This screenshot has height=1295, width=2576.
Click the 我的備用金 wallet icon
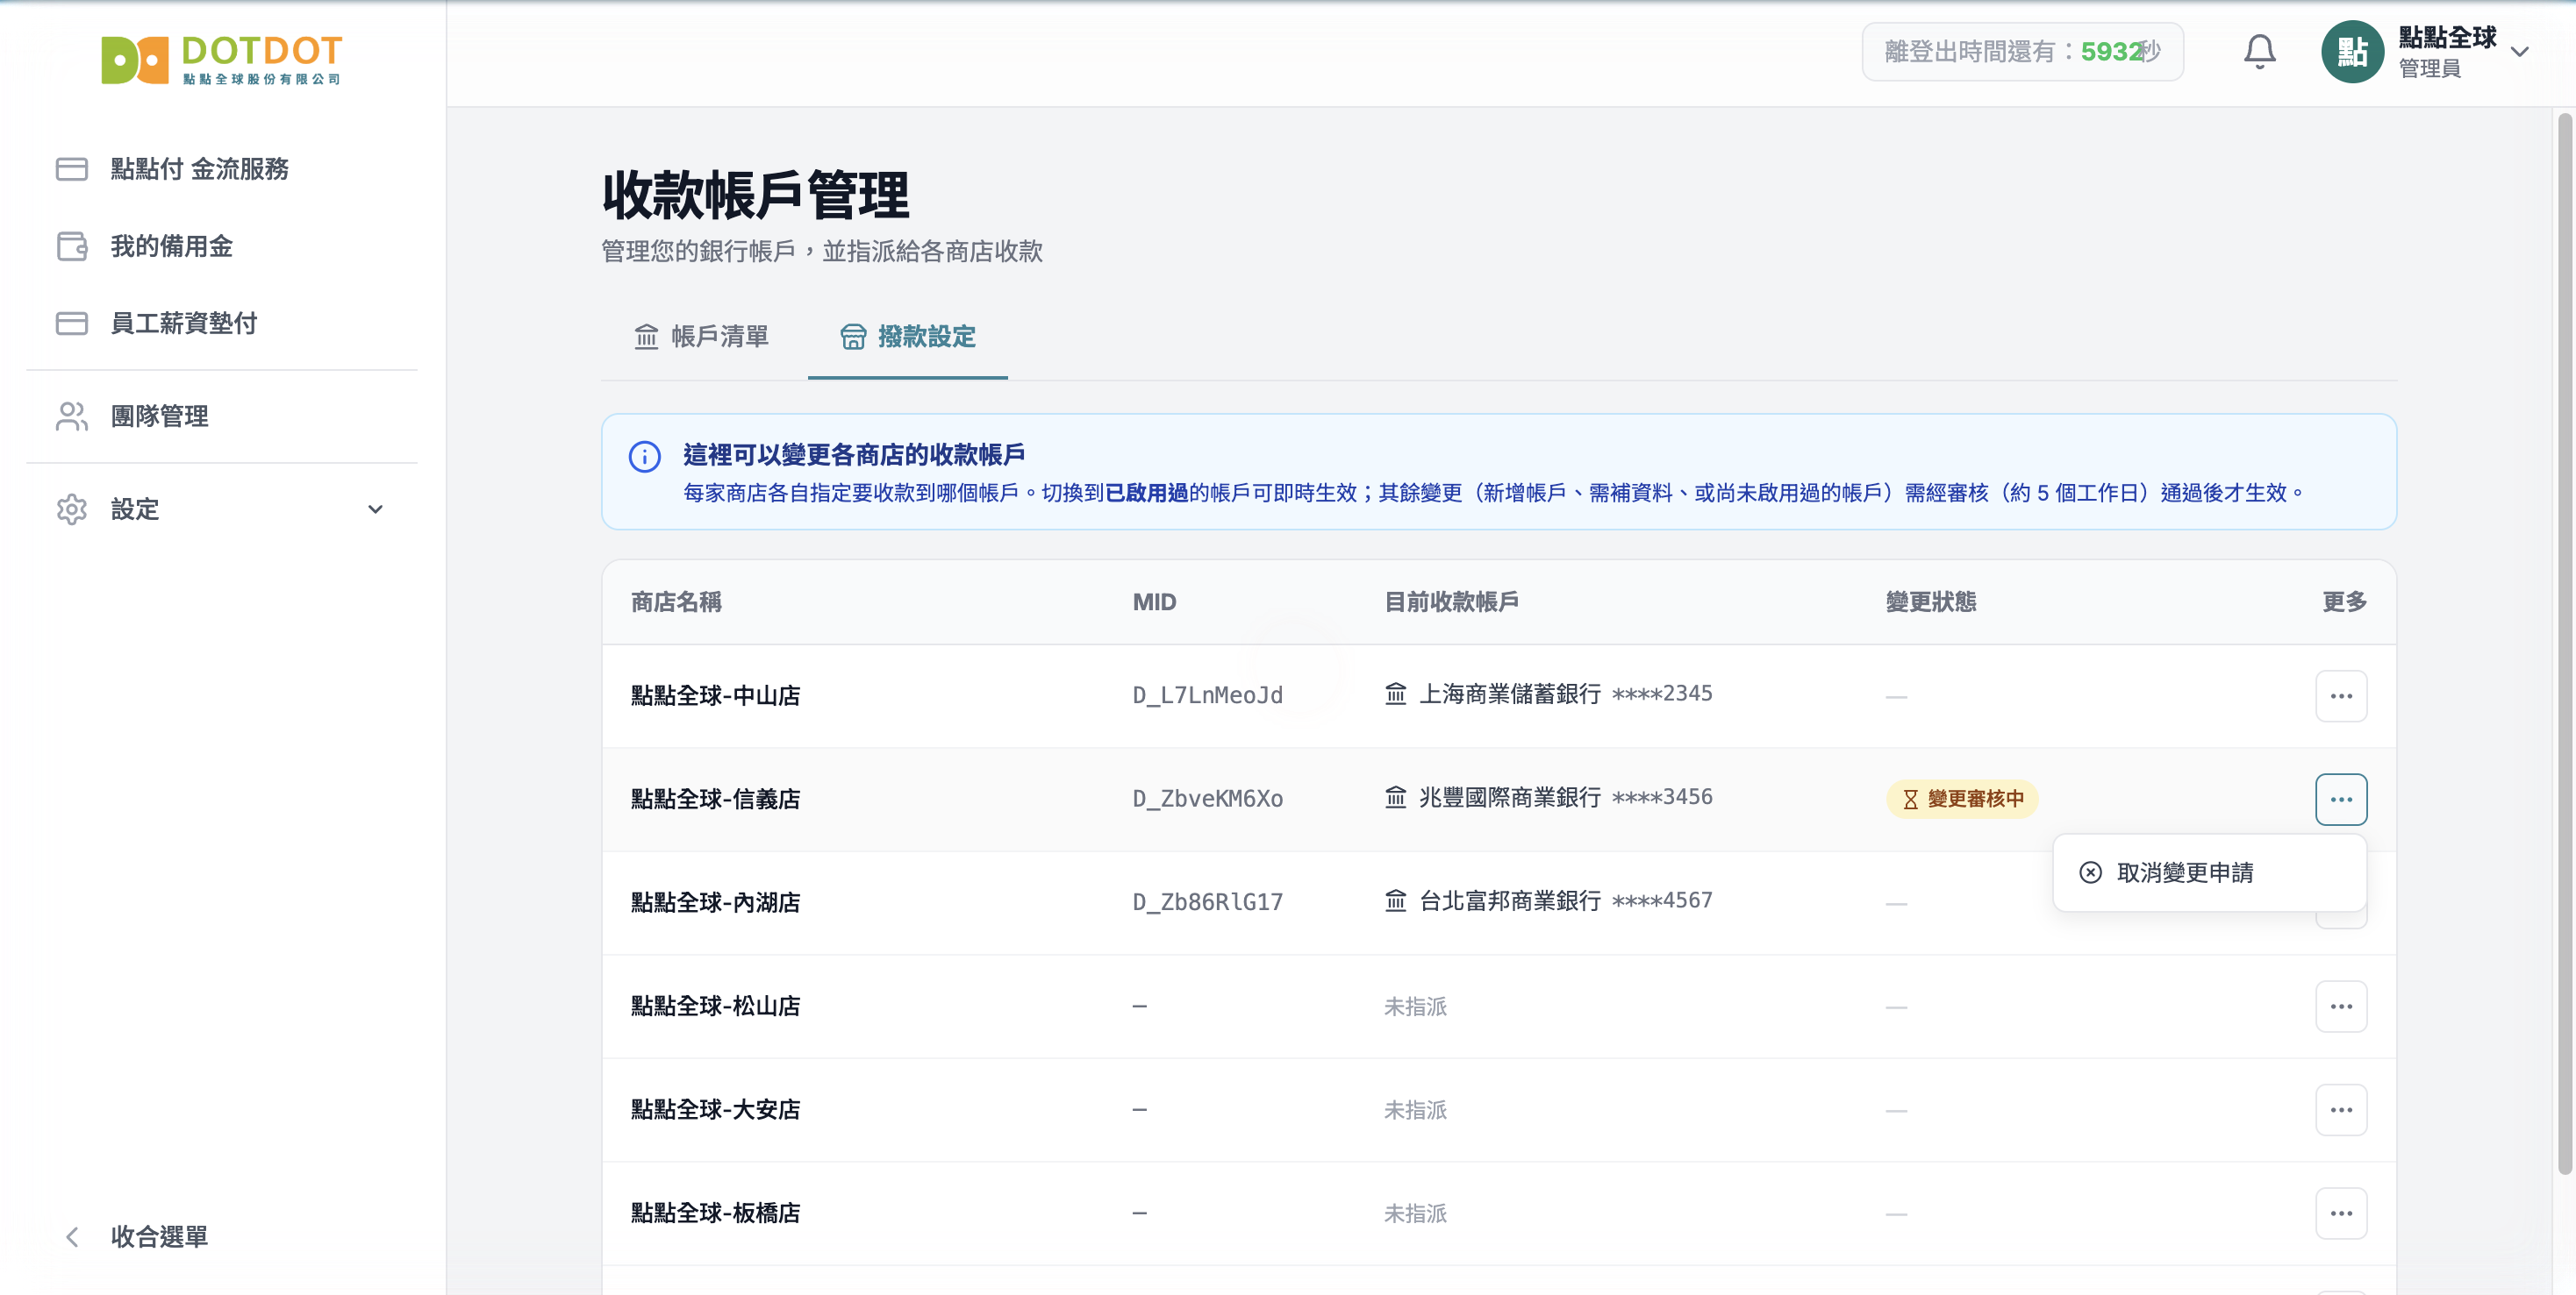(x=72, y=245)
